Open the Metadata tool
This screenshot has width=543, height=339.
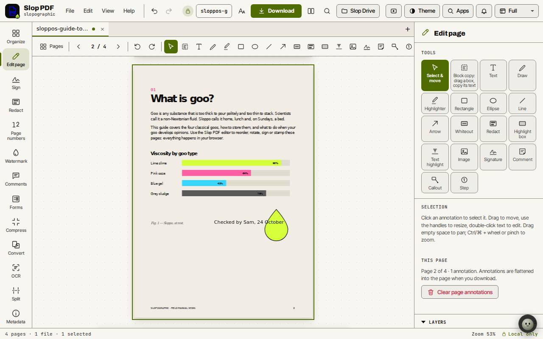coord(16,317)
